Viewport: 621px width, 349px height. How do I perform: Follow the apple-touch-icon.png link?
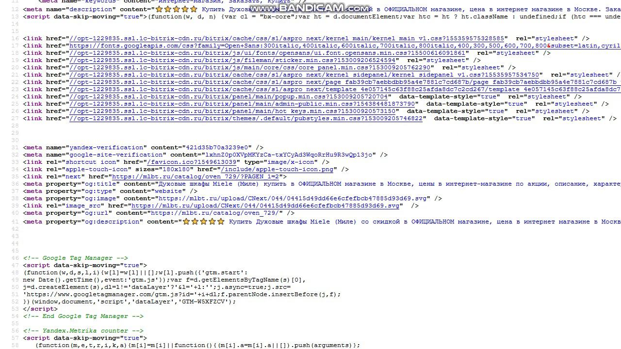pos(278,169)
